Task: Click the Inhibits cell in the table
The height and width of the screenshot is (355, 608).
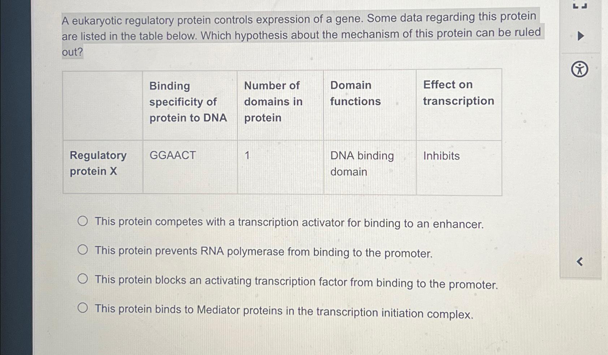Action: pos(441,156)
